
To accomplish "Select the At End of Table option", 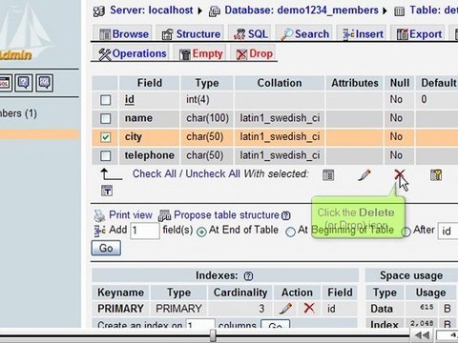I will click(x=201, y=232).
